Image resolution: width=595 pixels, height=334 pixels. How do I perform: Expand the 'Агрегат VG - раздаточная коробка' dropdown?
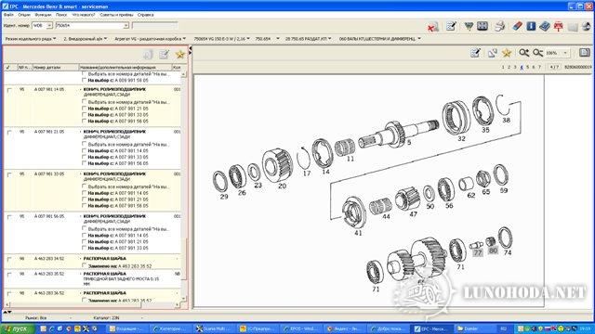click(x=150, y=39)
